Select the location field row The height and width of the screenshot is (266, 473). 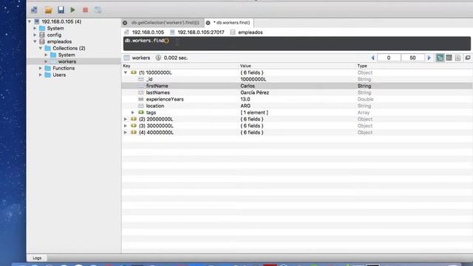(x=297, y=106)
